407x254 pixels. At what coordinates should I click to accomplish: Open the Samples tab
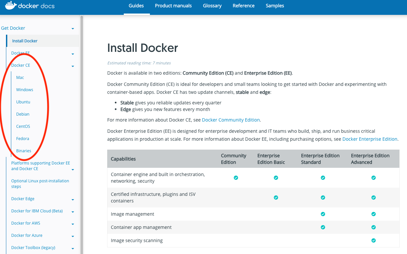(275, 6)
